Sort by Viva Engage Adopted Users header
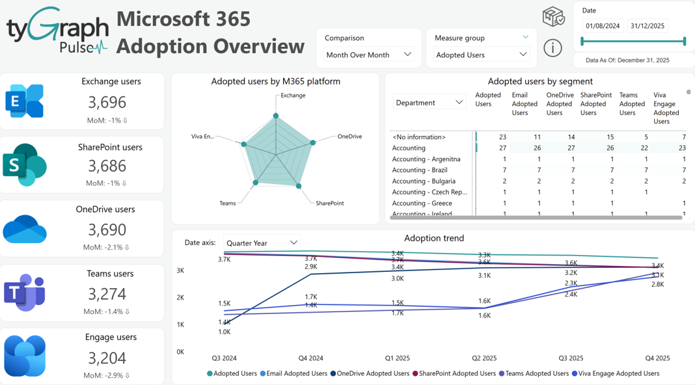 666,108
